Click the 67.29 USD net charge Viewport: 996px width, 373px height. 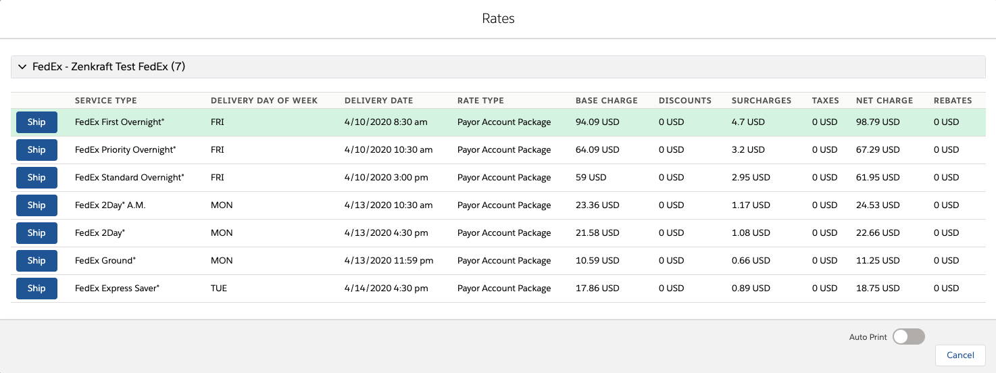point(878,150)
